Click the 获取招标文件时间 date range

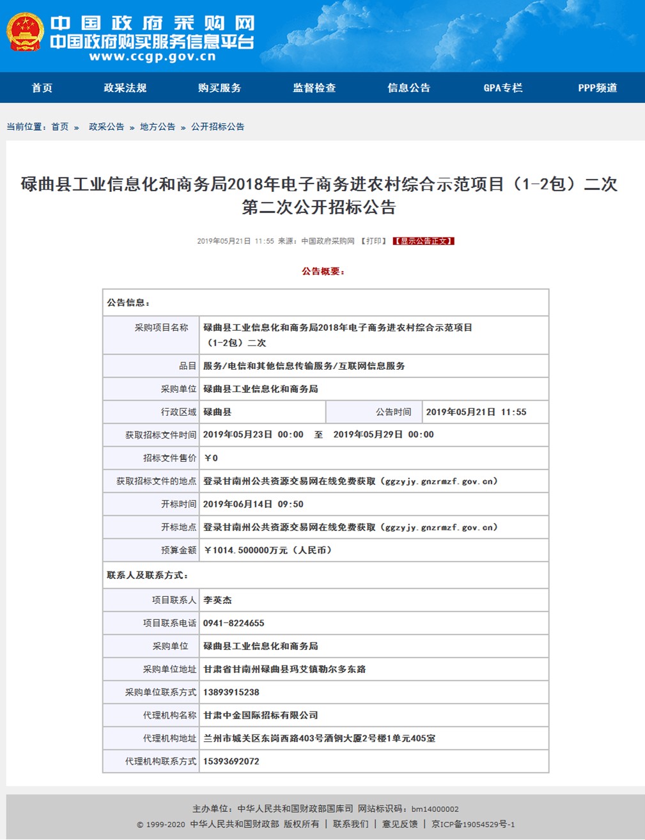click(318, 434)
